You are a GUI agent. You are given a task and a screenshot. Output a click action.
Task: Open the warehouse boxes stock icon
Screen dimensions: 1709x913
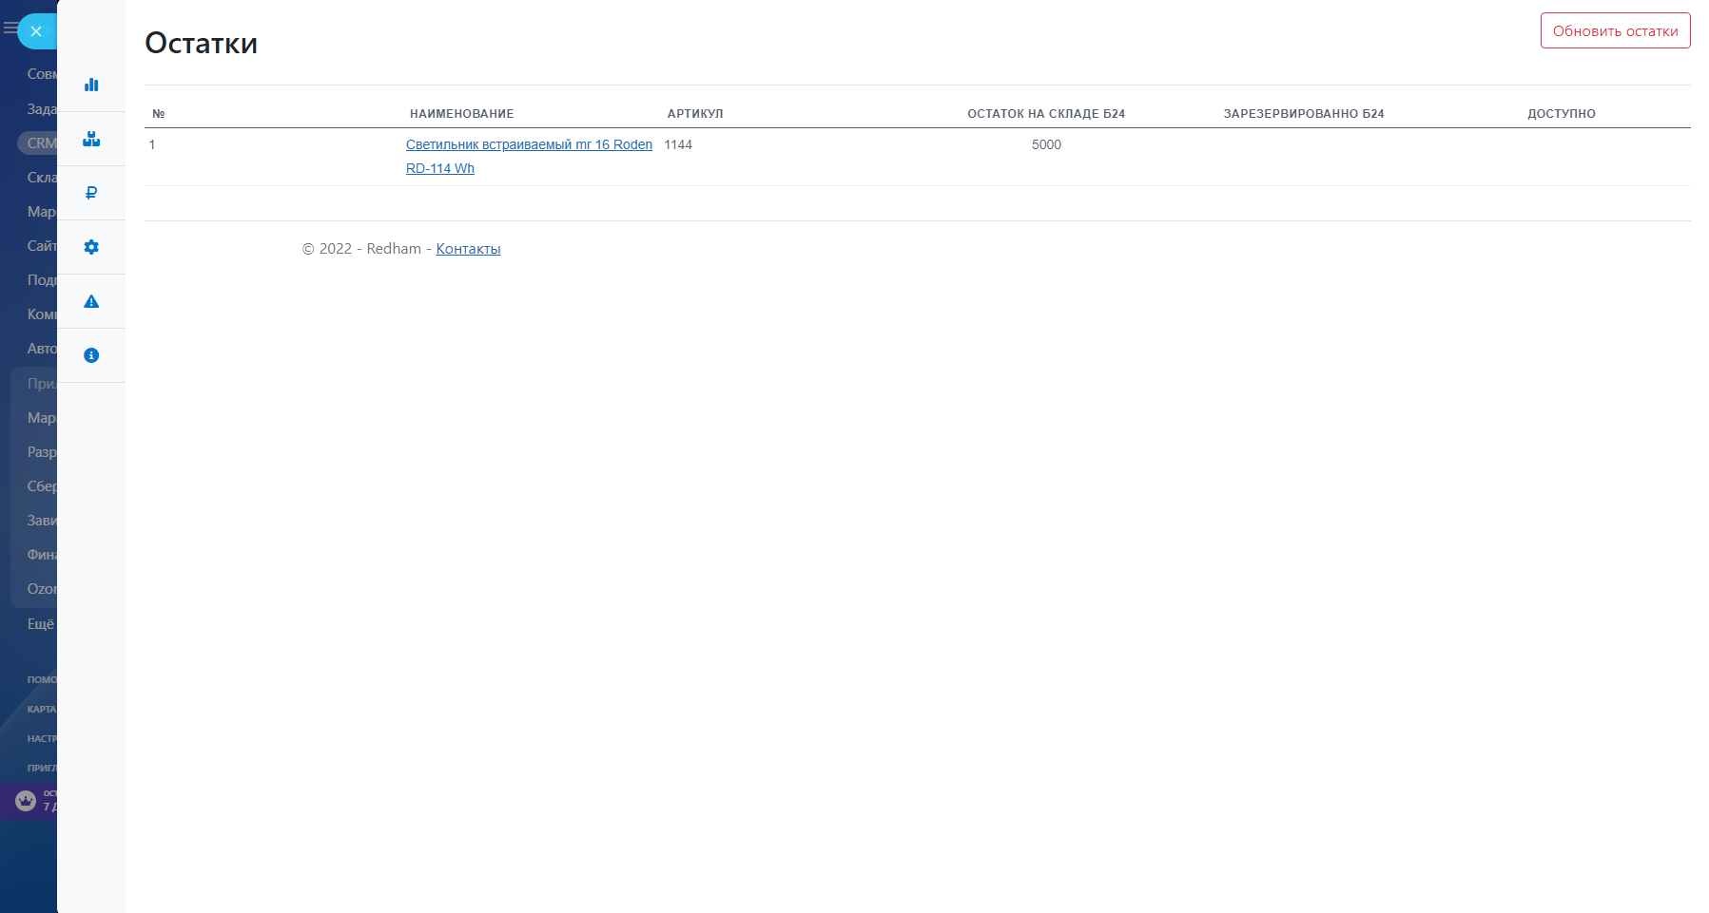[91, 139]
